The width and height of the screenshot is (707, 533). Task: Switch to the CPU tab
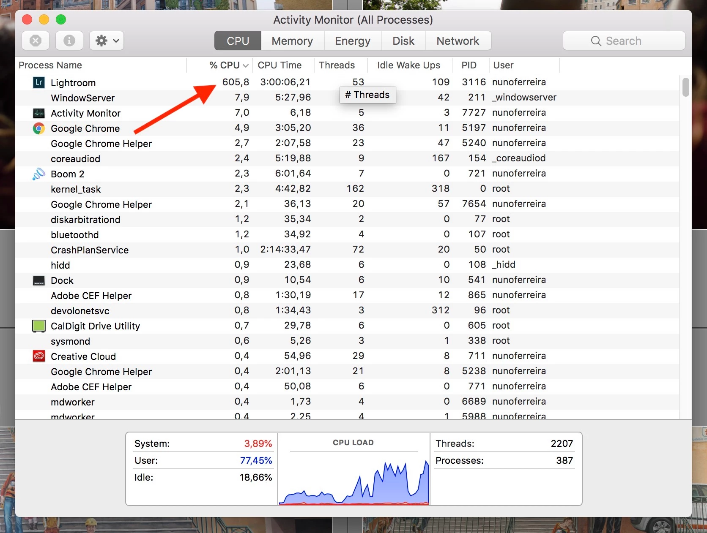point(238,41)
